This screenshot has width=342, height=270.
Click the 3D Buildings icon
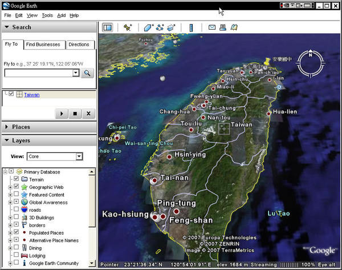click(x=25, y=217)
